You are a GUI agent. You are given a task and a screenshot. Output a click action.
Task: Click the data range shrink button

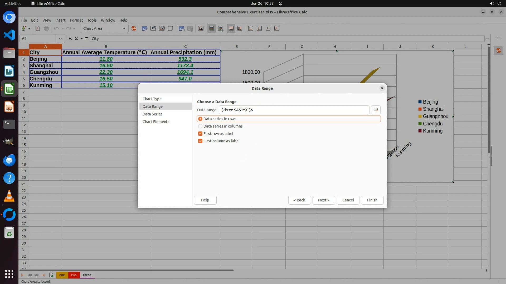point(376,110)
